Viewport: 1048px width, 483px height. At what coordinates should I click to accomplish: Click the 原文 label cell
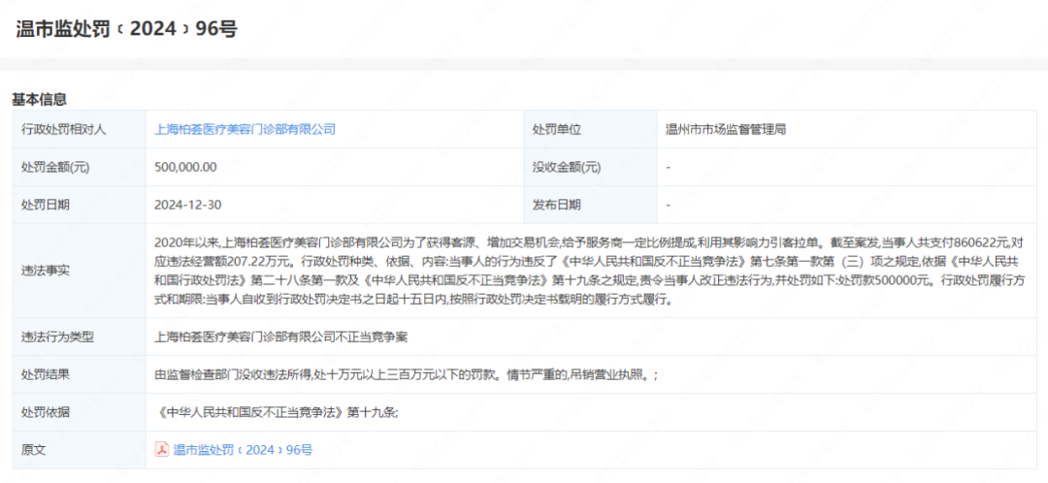[80, 450]
